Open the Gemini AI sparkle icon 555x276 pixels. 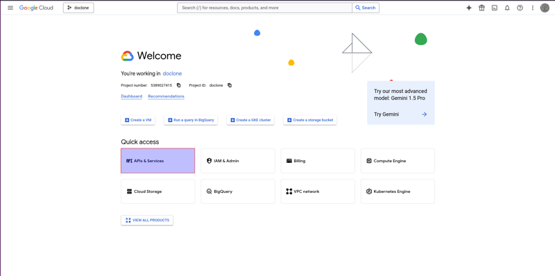pos(469,8)
